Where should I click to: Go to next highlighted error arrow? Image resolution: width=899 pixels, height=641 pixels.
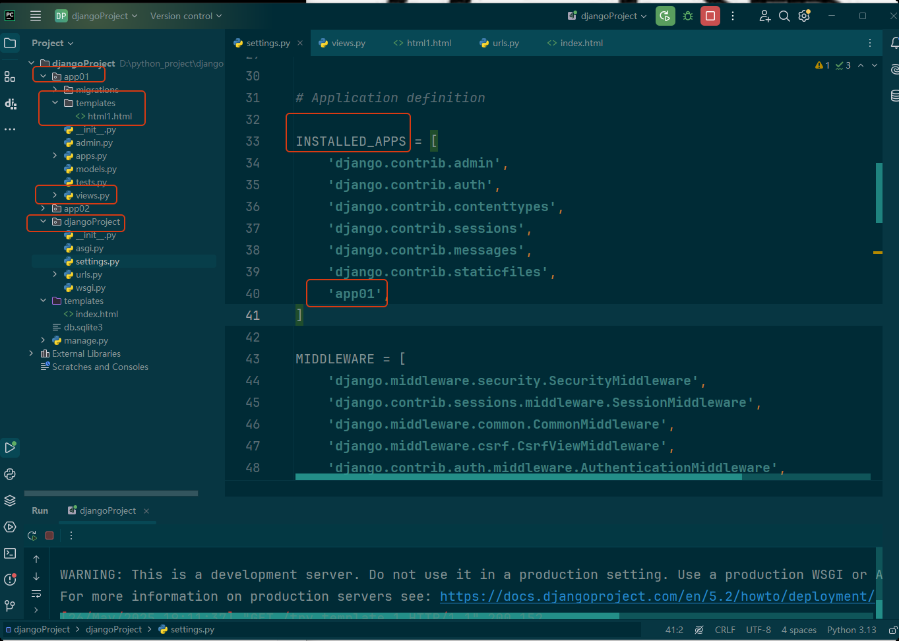(875, 65)
